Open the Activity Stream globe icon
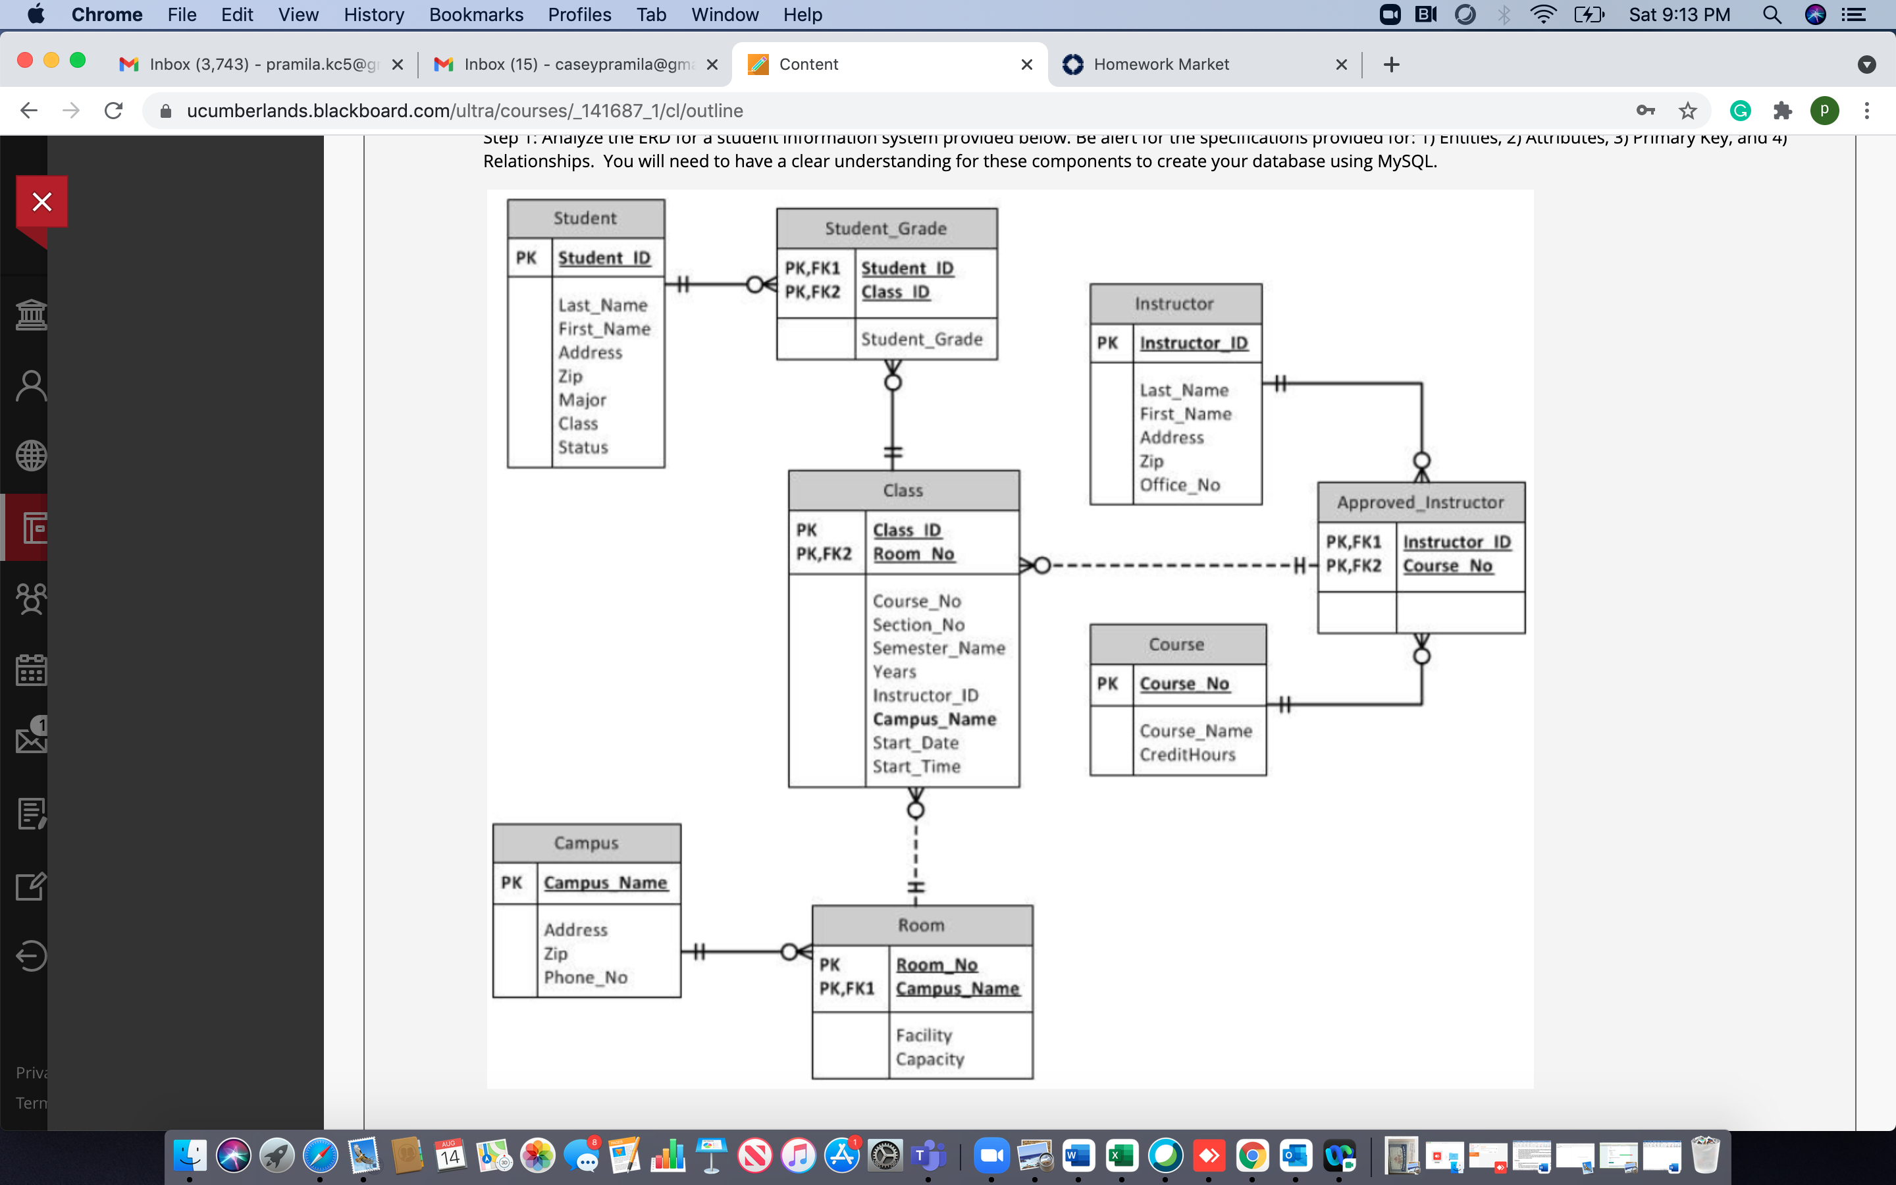This screenshot has height=1185, width=1896. point(32,456)
